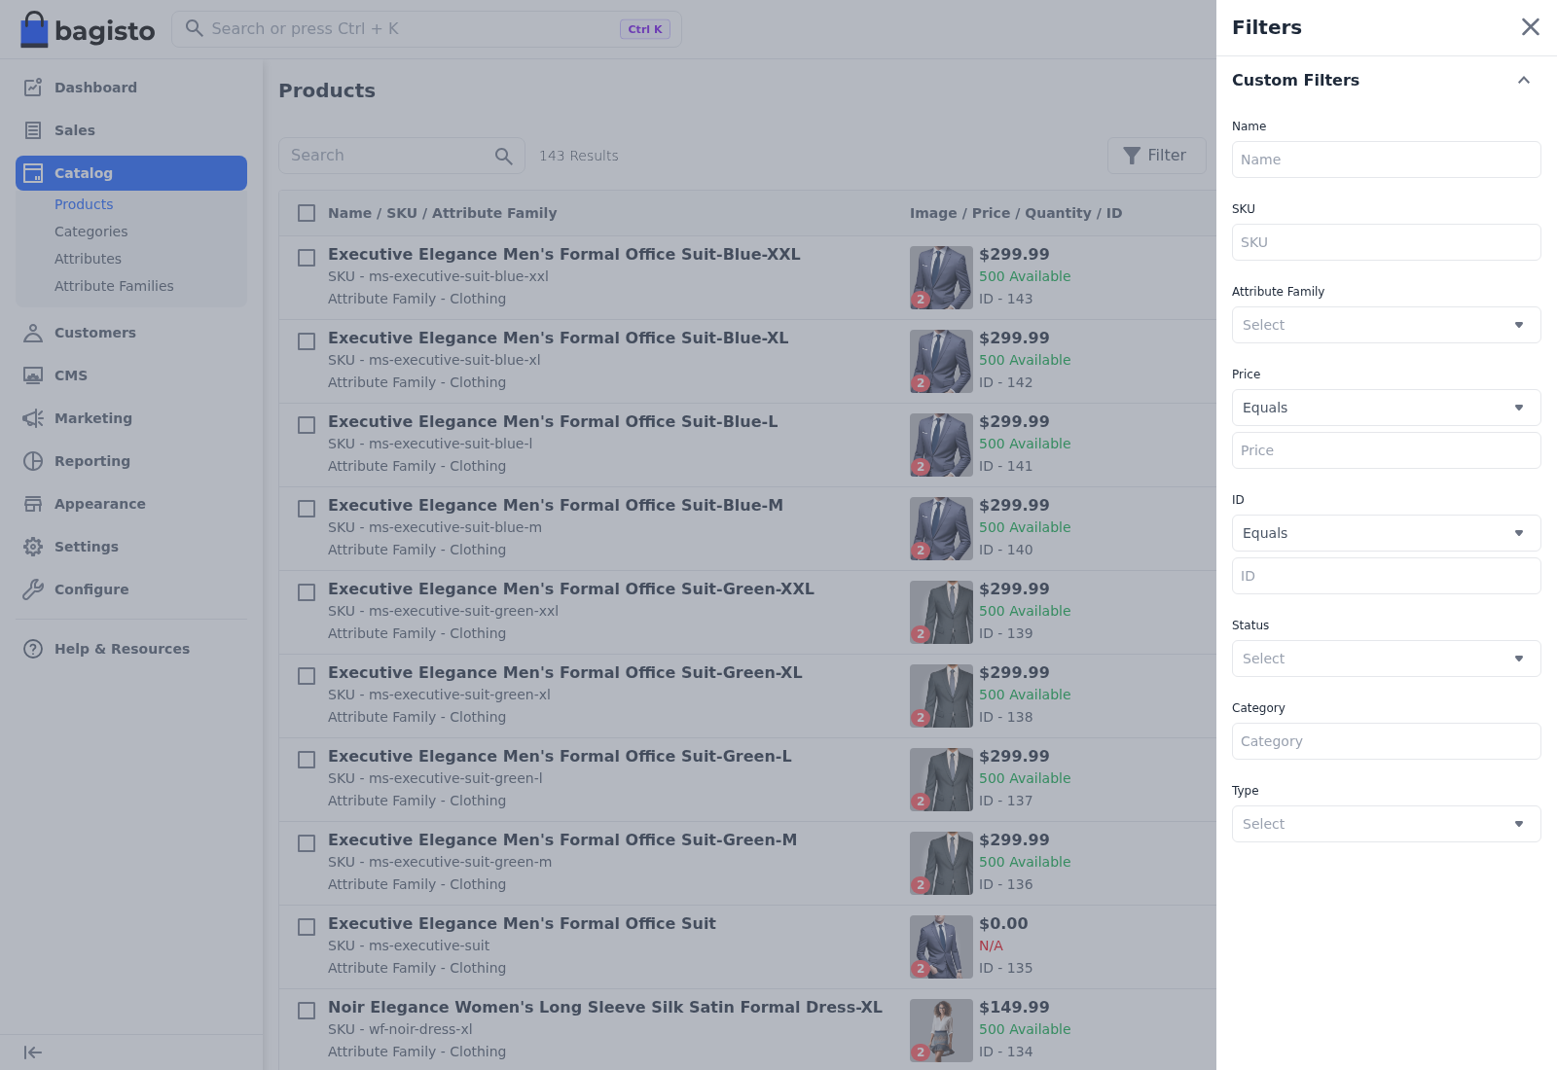Viewport: 1557px width, 1070px height.
Task: Open the Price Equals operator dropdown
Action: [x=1386, y=408]
